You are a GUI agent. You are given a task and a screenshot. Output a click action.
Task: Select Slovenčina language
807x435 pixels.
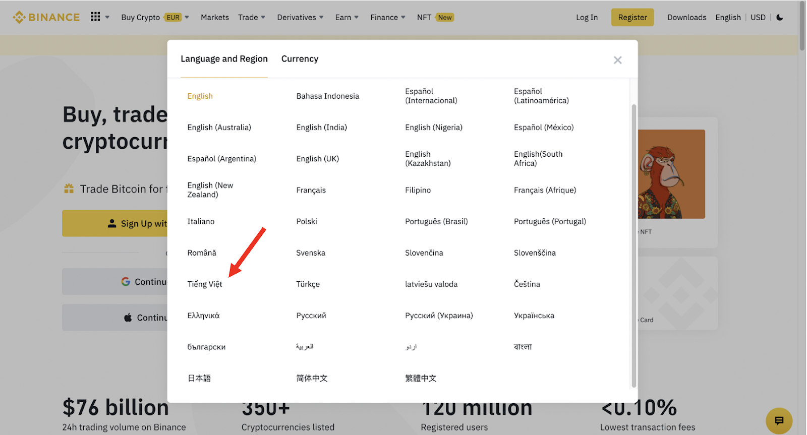point(424,253)
